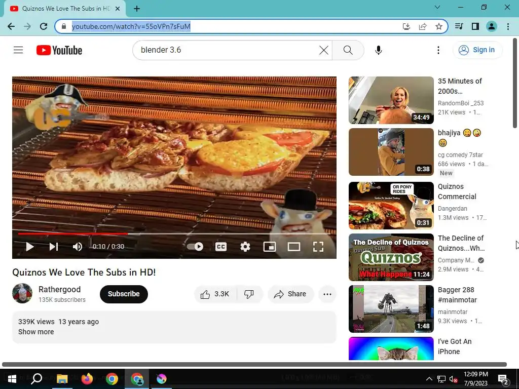Clear the search box with the X icon
This screenshot has height=389, width=519.
(324, 50)
